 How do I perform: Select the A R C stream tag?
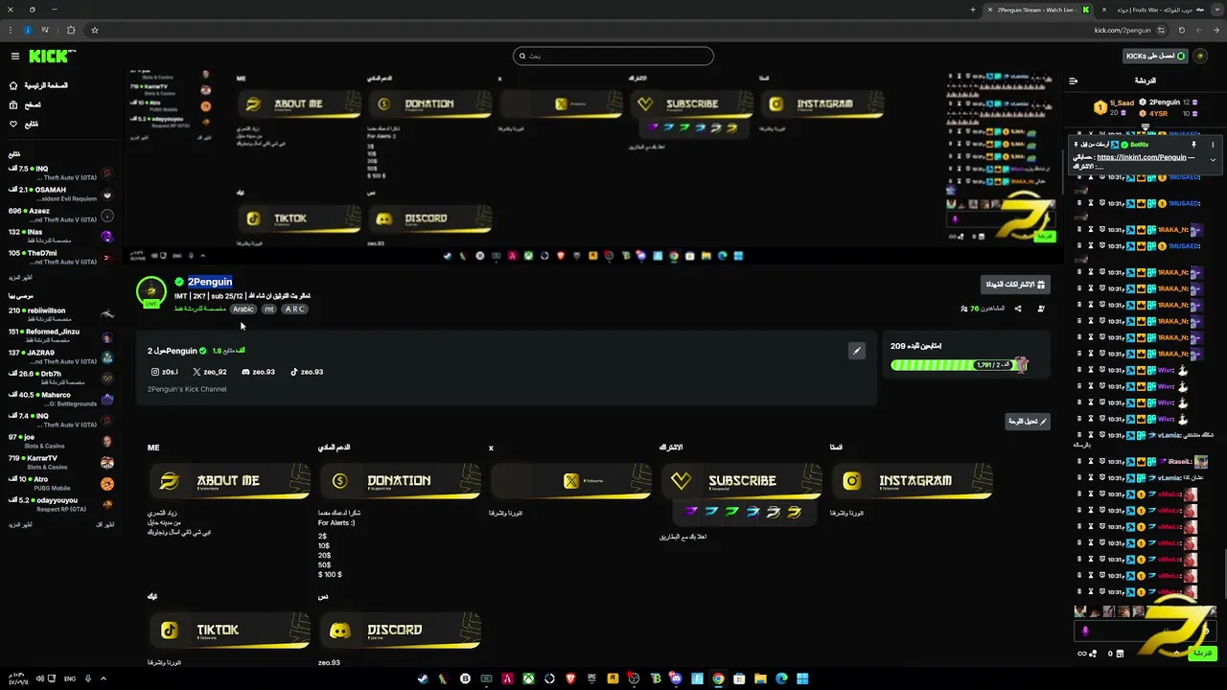click(x=294, y=309)
